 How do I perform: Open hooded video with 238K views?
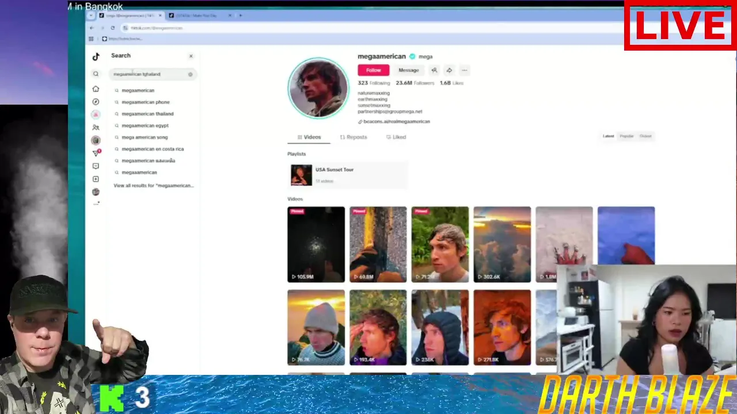pyautogui.click(x=440, y=327)
